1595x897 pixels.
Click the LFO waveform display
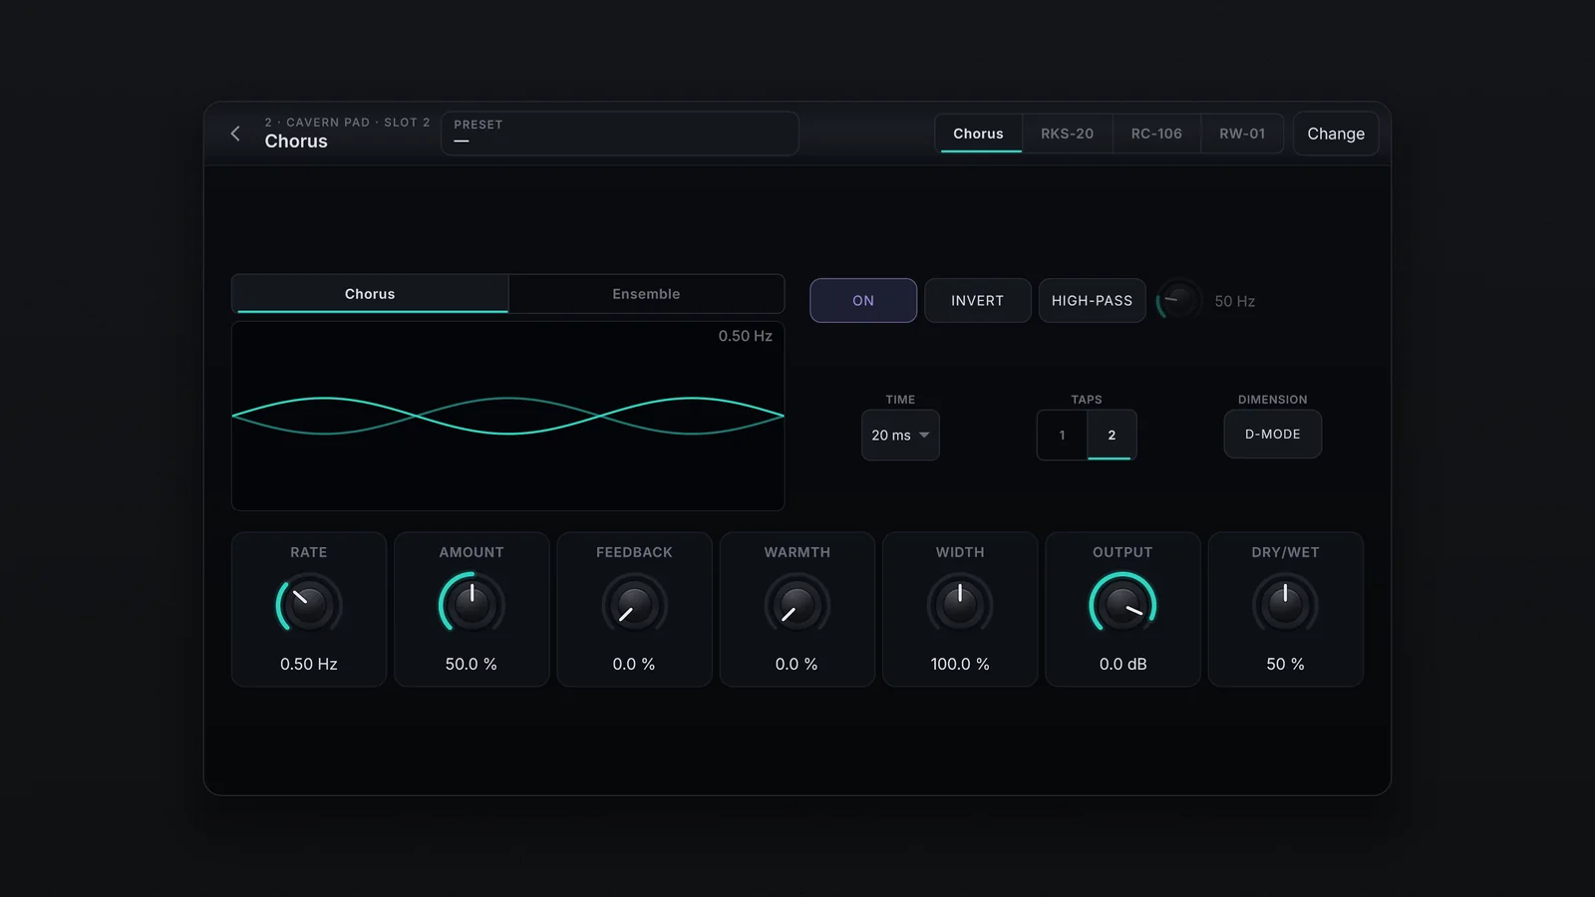(x=508, y=416)
